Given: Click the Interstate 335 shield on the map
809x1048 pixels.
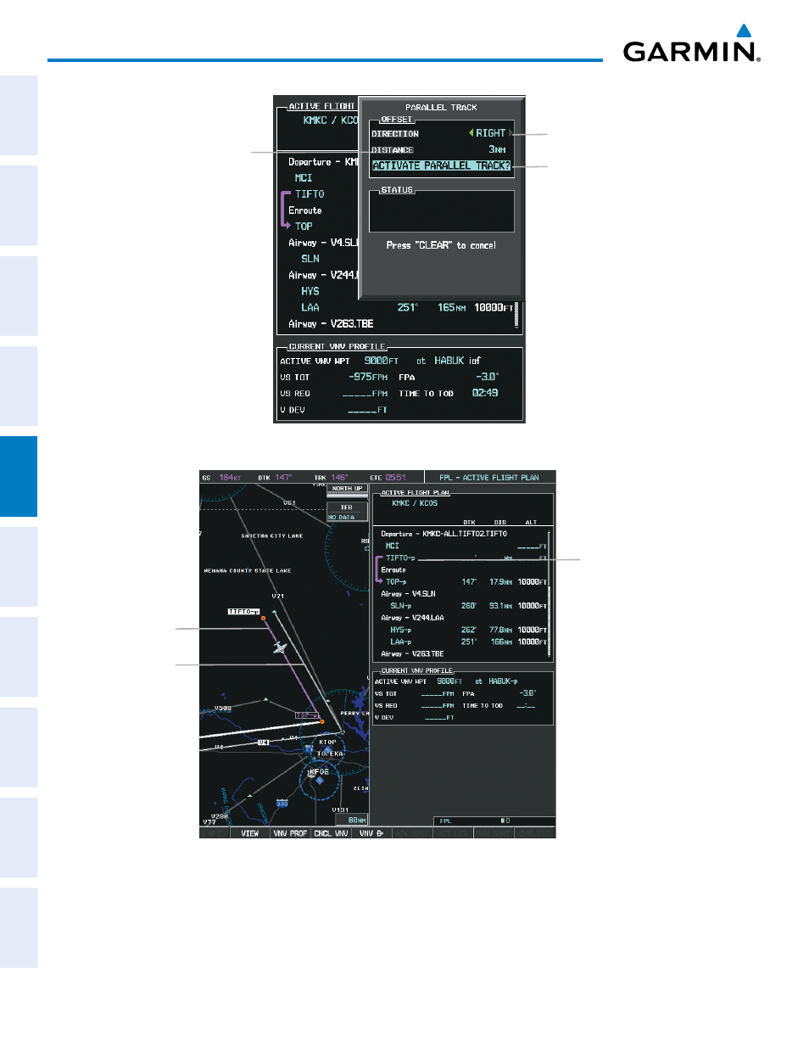Looking at the screenshot, I should (282, 803).
